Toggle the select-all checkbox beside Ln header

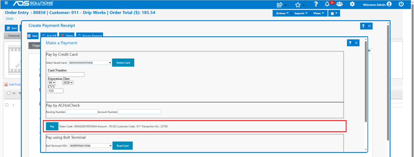point(9,93)
